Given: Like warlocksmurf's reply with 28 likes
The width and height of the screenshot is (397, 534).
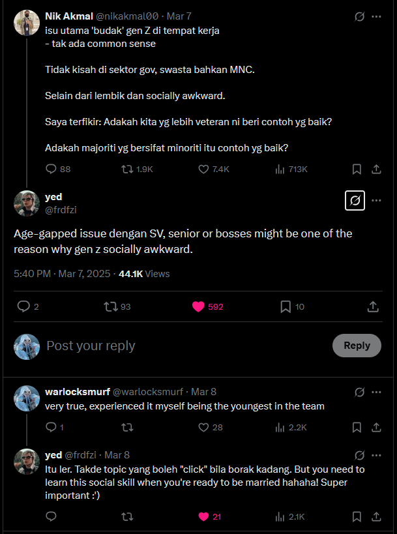Looking at the screenshot, I should point(203,427).
